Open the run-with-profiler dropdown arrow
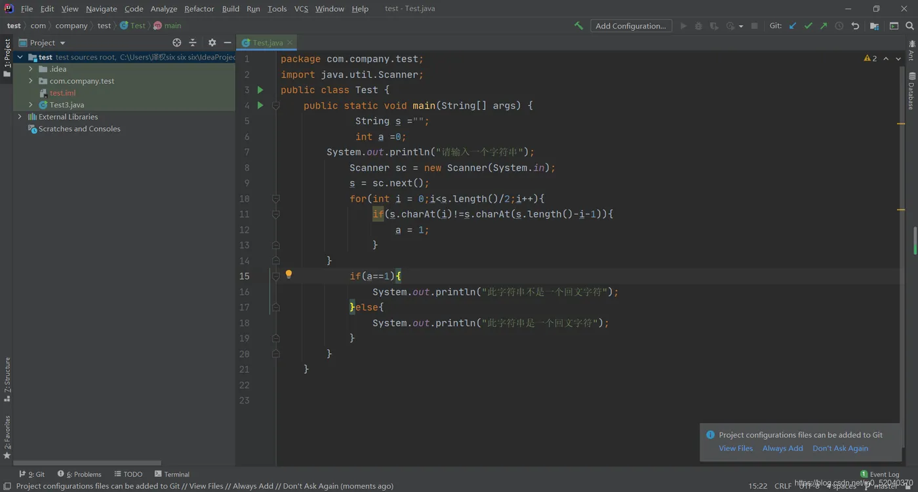Viewport: 918px width, 492px height. point(741,26)
